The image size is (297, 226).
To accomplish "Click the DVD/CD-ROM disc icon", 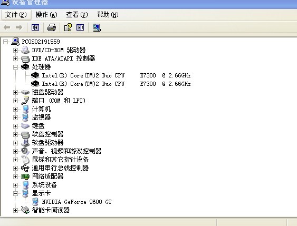I will pyautogui.click(x=25, y=50).
